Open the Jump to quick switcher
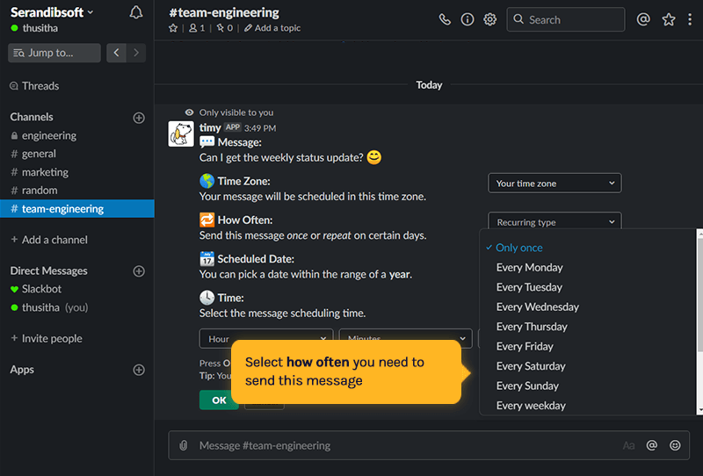This screenshot has height=476, width=703. 54,53
